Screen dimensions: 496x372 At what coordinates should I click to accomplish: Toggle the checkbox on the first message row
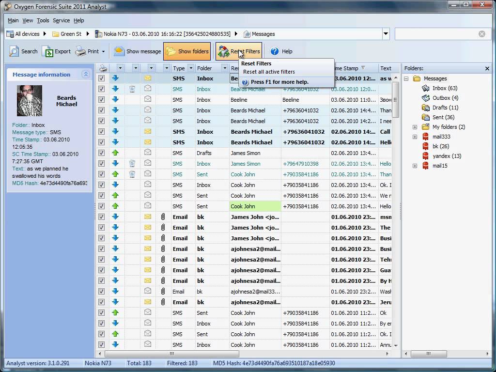(x=101, y=78)
